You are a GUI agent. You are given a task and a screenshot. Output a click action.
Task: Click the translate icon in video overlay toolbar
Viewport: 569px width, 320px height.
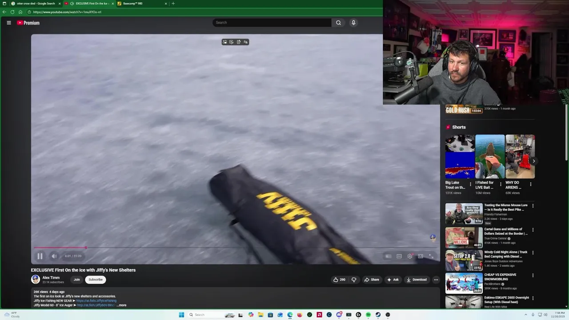coord(245,42)
